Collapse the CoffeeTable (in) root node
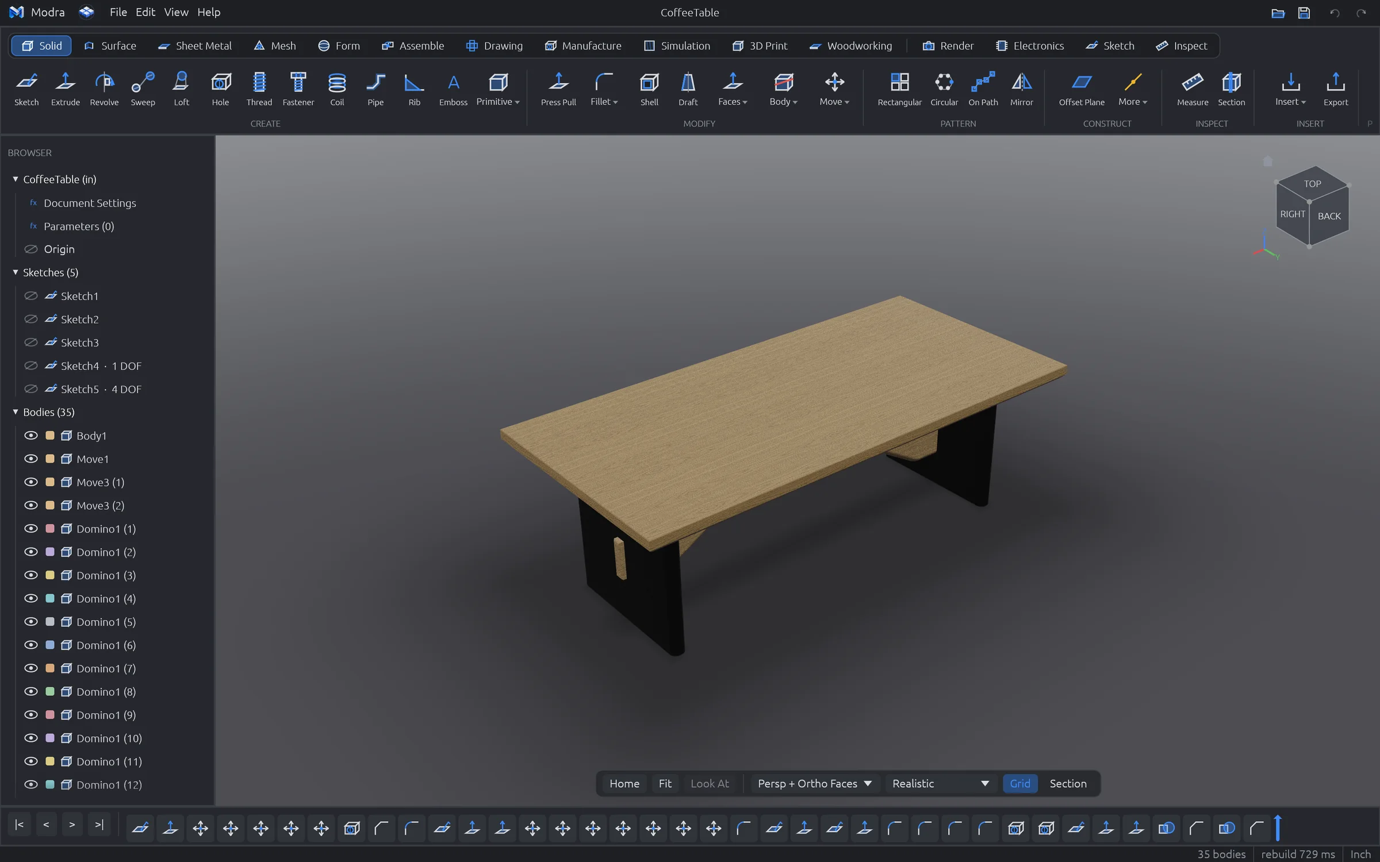This screenshot has height=862, width=1380. pyautogui.click(x=16, y=179)
